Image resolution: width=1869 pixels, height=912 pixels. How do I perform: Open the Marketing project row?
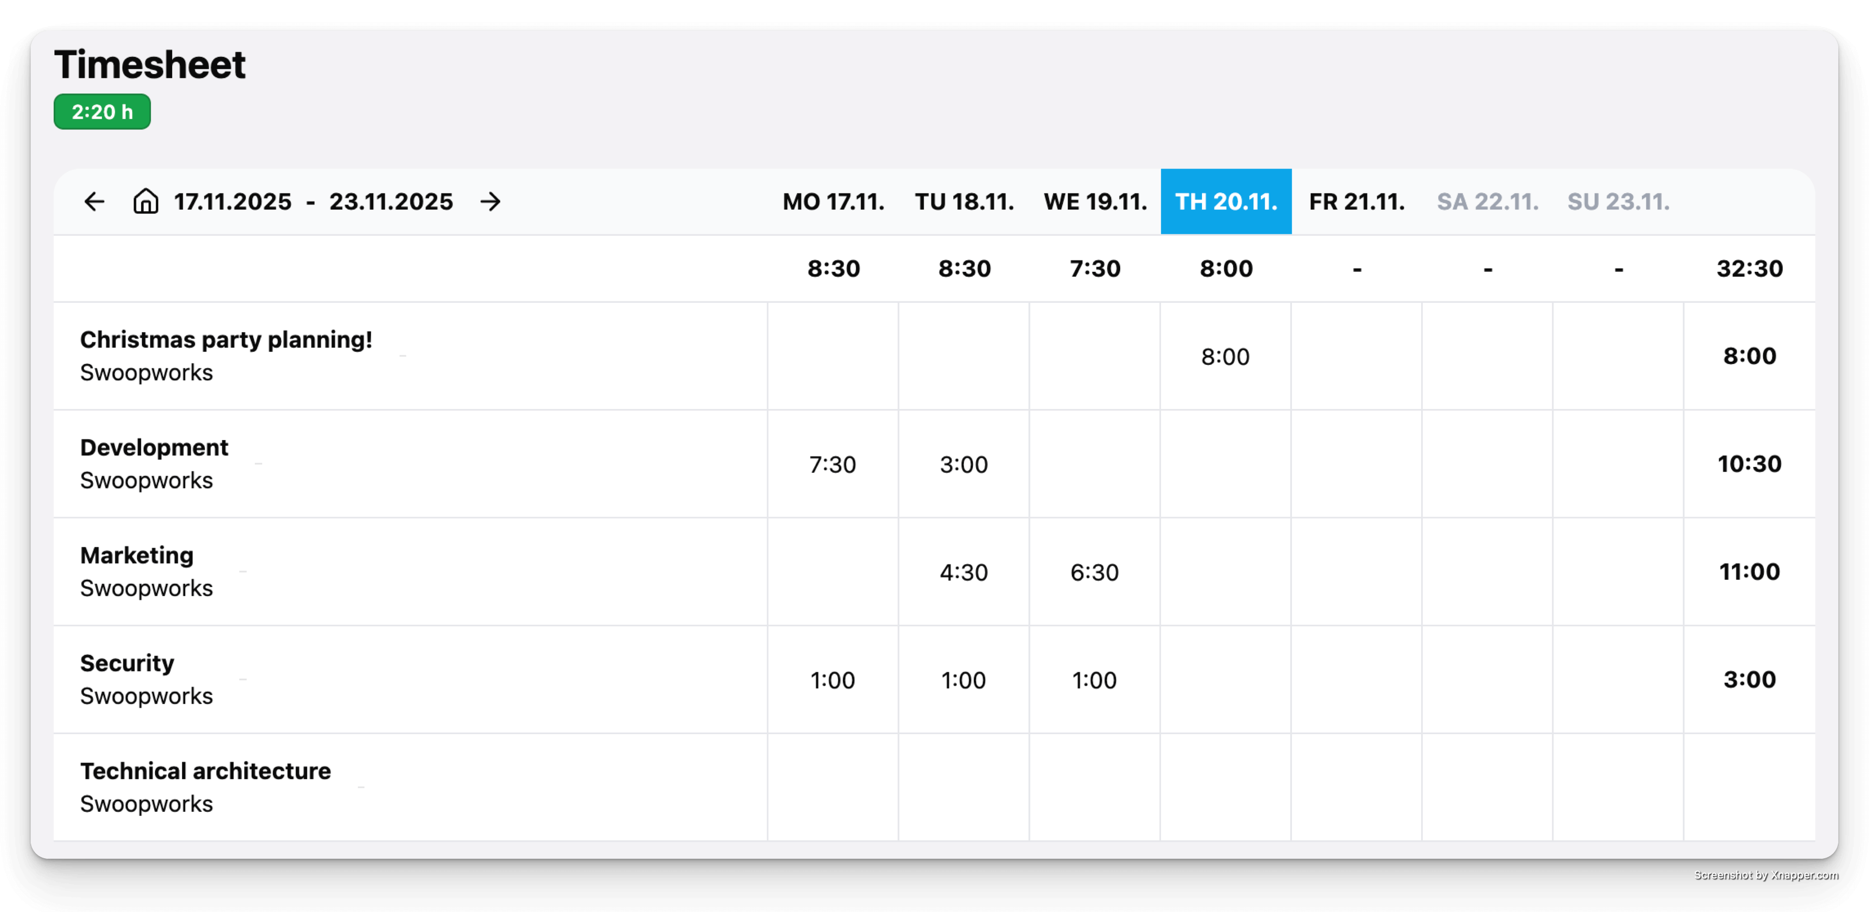tap(136, 554)
